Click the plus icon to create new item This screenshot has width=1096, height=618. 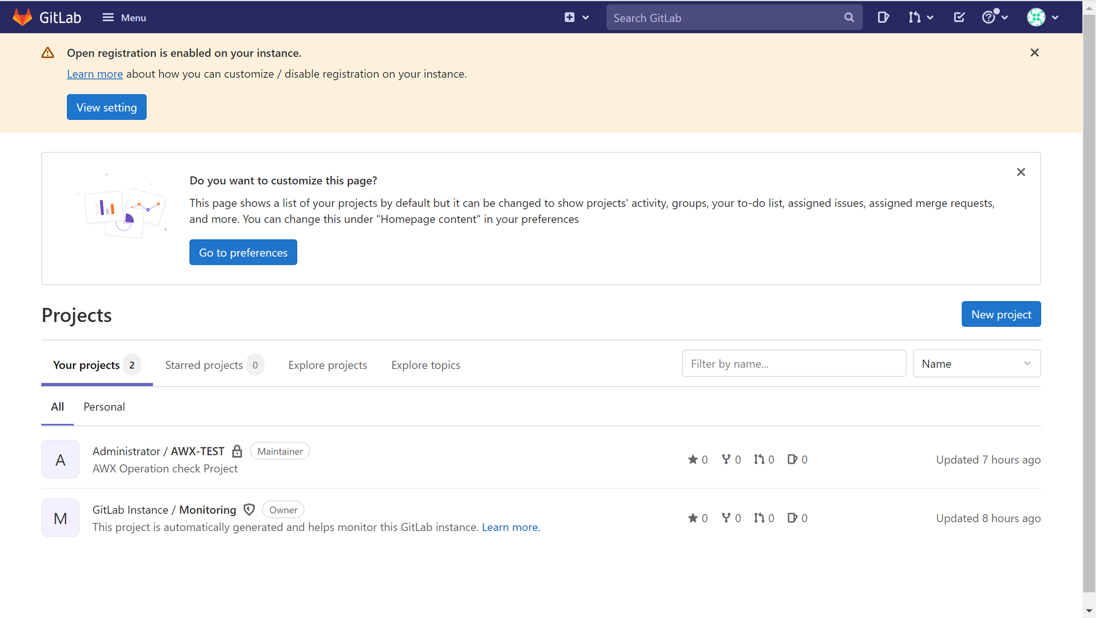[569, 17]
